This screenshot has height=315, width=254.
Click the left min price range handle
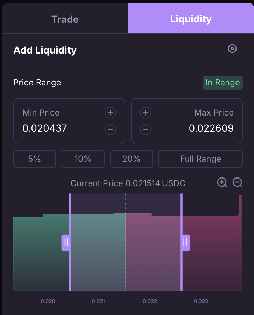tap(66, 242)
